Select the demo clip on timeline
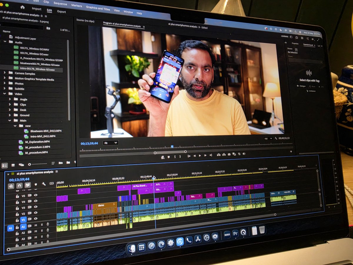 (x=106, y=205)
